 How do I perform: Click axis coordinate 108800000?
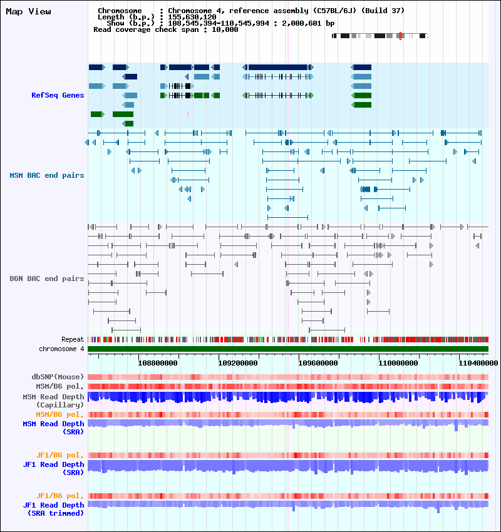[x=158, y=363]
